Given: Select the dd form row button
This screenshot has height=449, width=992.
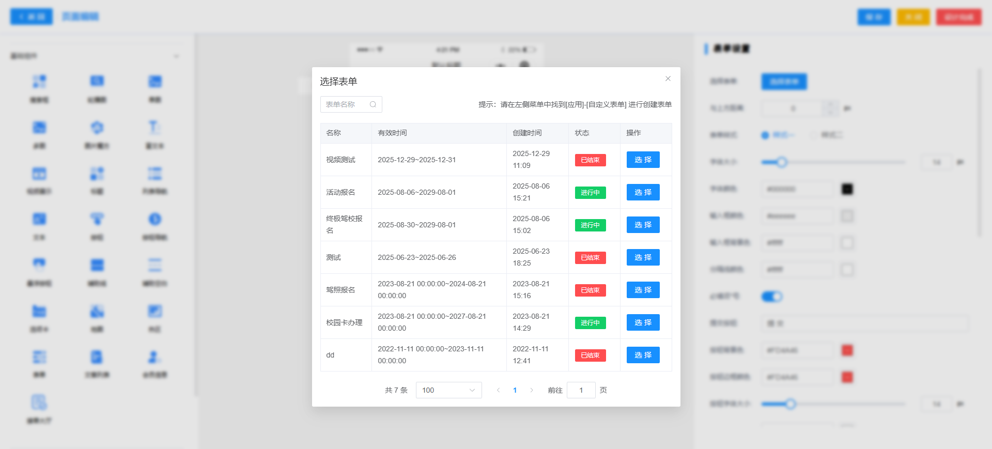Looking at the screenshot, I should click(643, 355).
